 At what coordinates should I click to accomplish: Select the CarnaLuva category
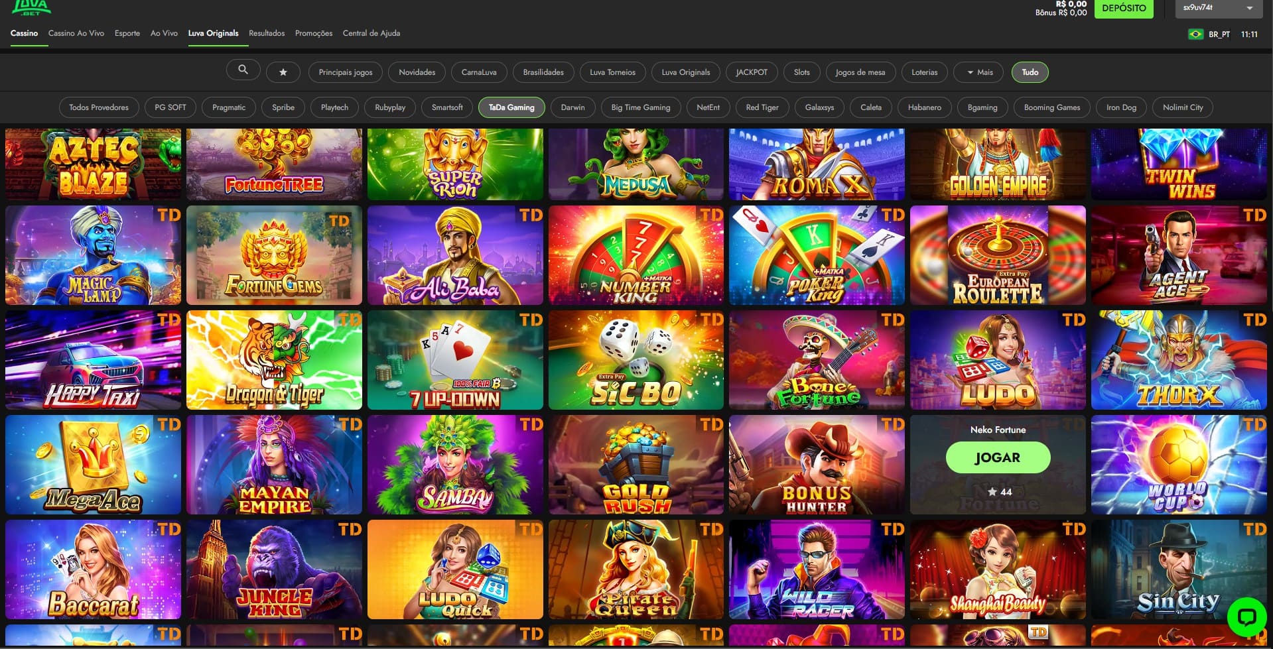(479, 72)
